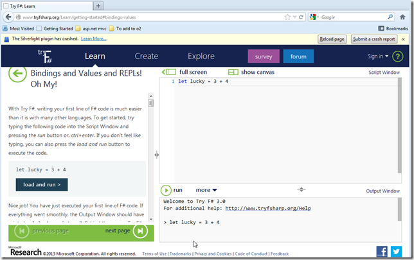Viewport: 414px width, 260px height.
Task: Click the previous page label text
Action: (50, 230)
